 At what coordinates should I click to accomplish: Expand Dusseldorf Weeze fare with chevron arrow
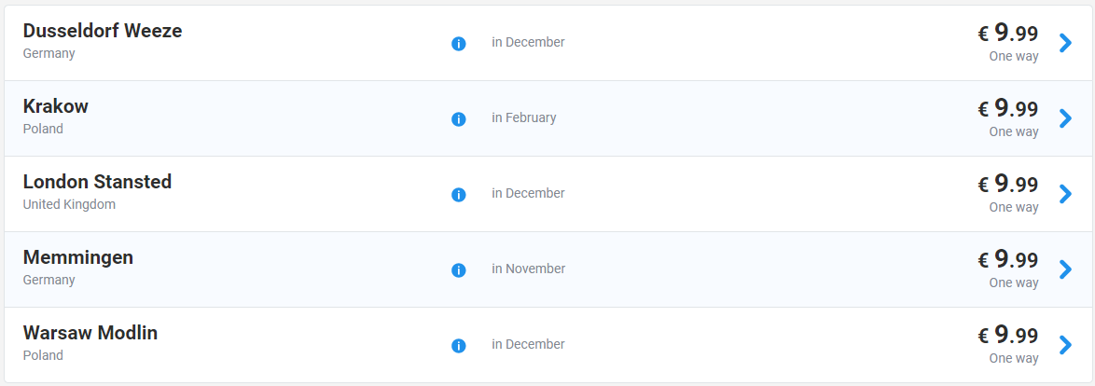pos(1065,43)
